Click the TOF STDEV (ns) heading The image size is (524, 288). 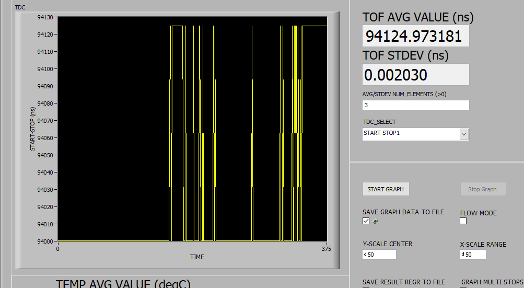(405, 55)
